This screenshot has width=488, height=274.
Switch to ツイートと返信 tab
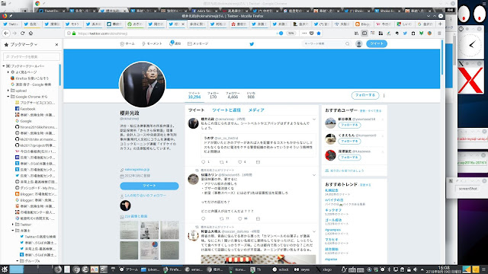(x=226, y=110)
